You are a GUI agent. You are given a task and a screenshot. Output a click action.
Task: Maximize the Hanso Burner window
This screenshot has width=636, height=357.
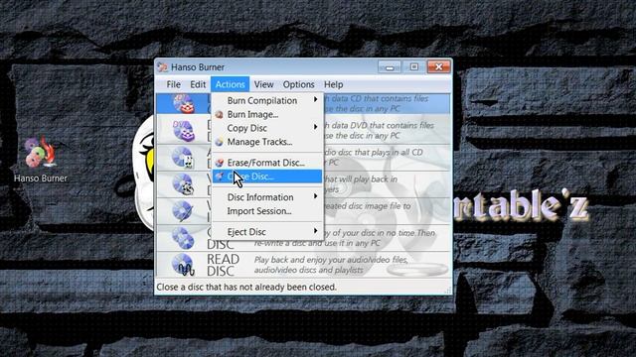pyautogui.click(x=413, y=66)
